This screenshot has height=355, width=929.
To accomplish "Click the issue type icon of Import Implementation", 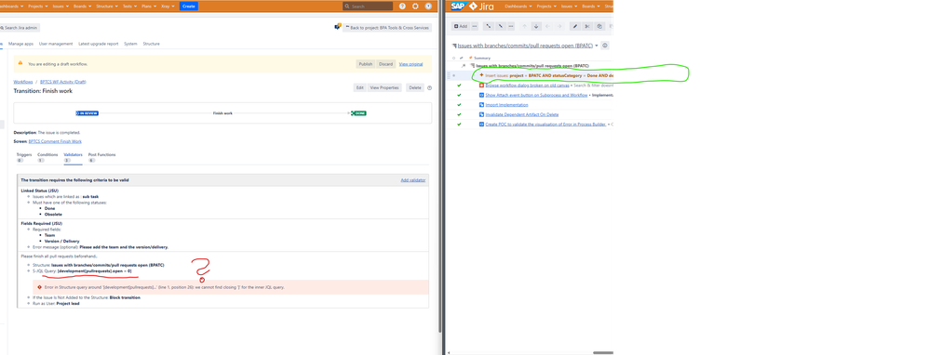I will pyautogui.click(x=481, y=105).
